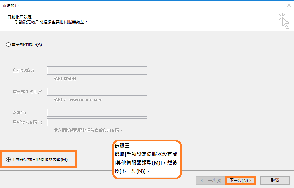Image resolution: width=294 pixels, height=188 pixels.
Task: Click the 您的名稱(Y) label
Action: click(24, 70)
